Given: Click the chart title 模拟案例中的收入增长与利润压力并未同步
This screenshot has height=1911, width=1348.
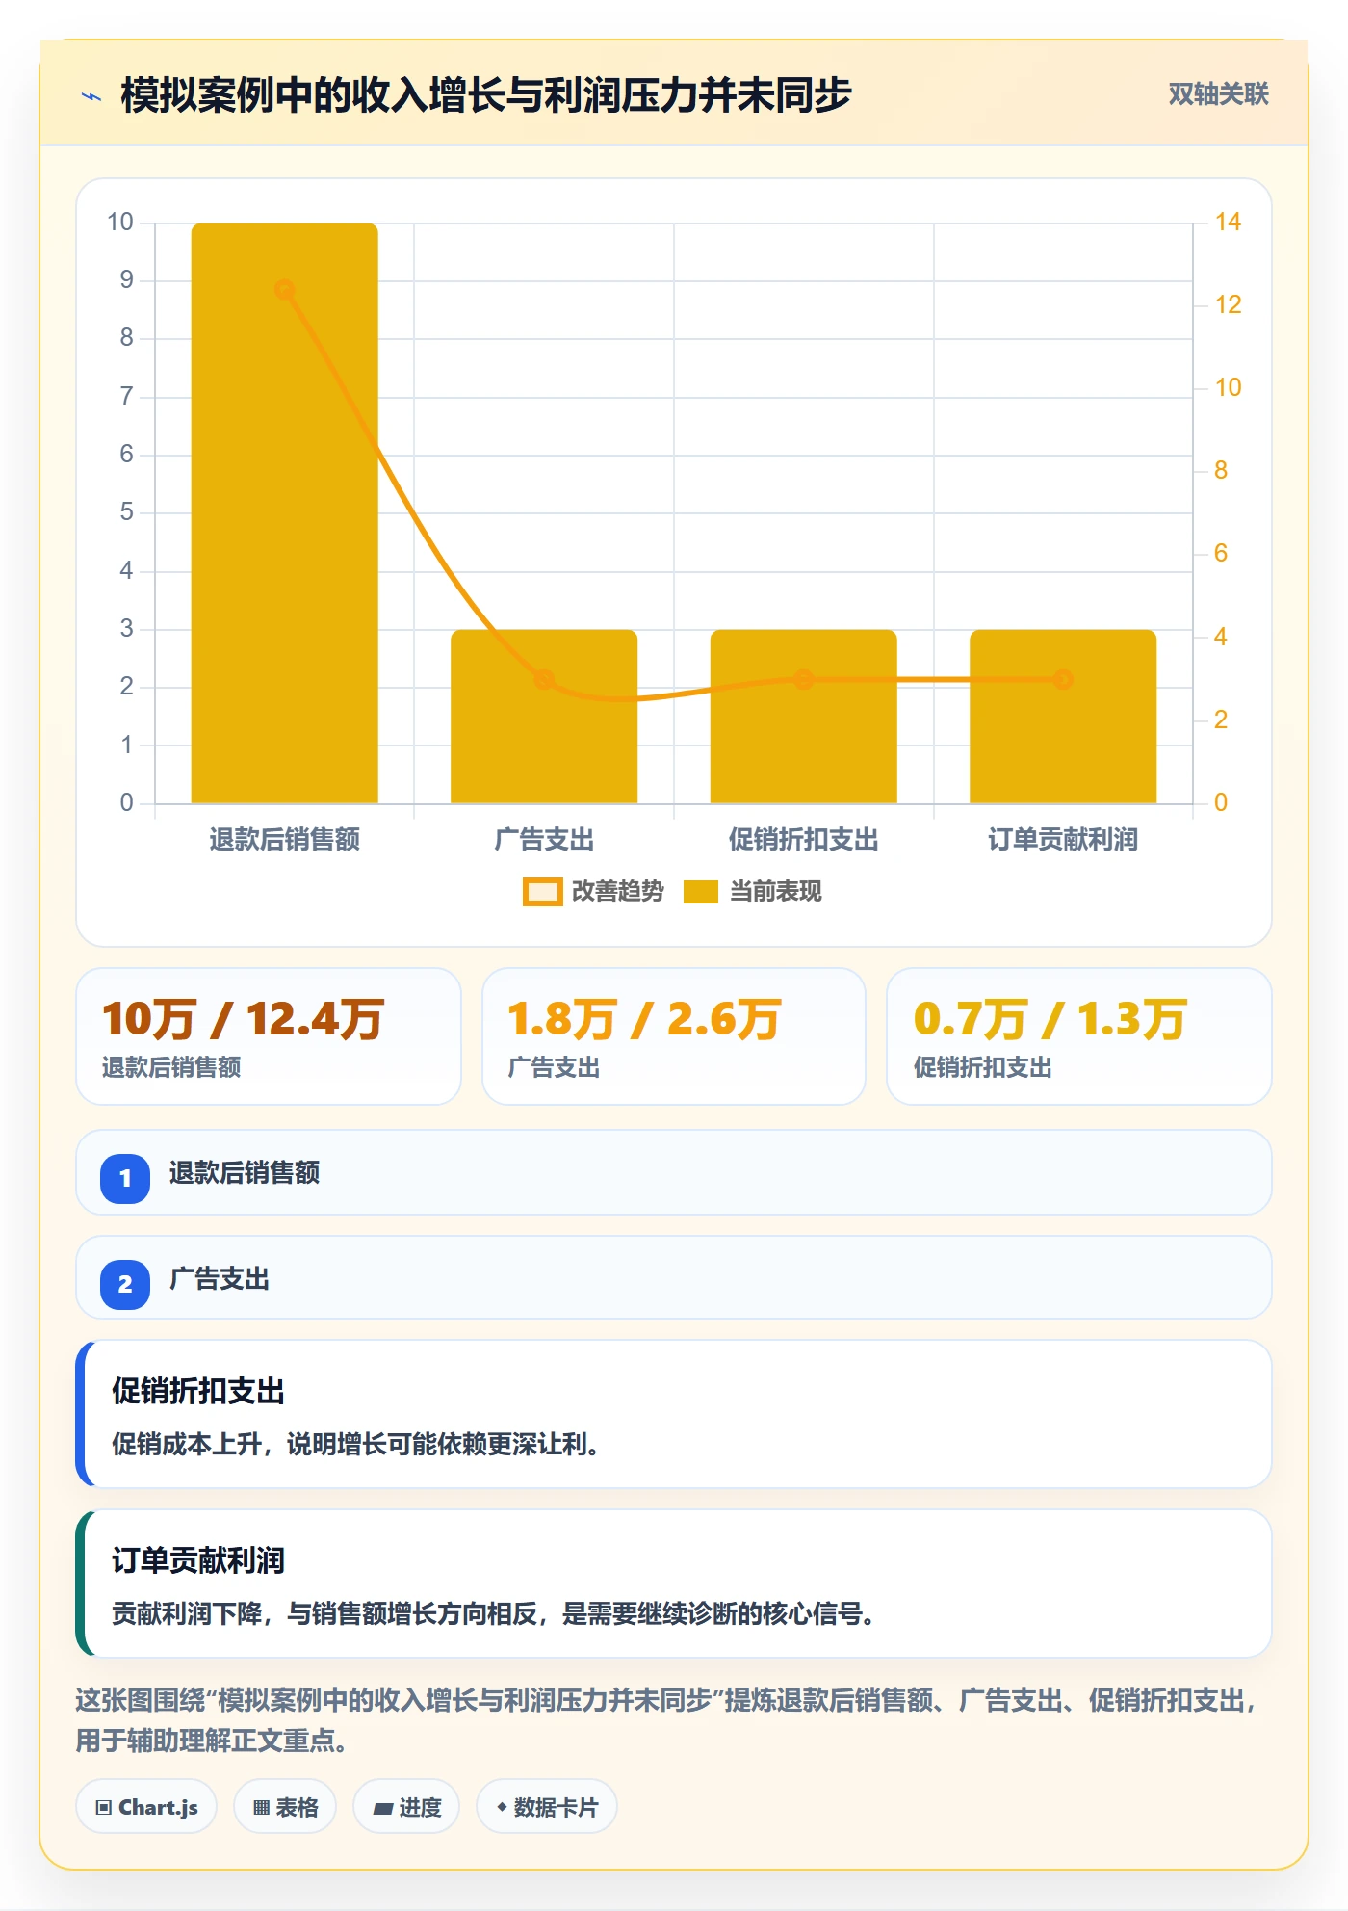Looking at the screenshot, I should pyautogui.click(x=486, y=95).
